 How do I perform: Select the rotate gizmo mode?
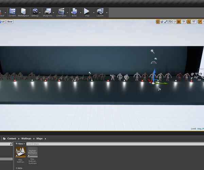click(162, 22)
